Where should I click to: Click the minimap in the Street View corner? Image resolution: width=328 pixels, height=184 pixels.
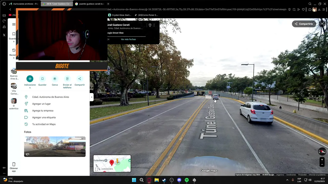click(x=112, y=164)
